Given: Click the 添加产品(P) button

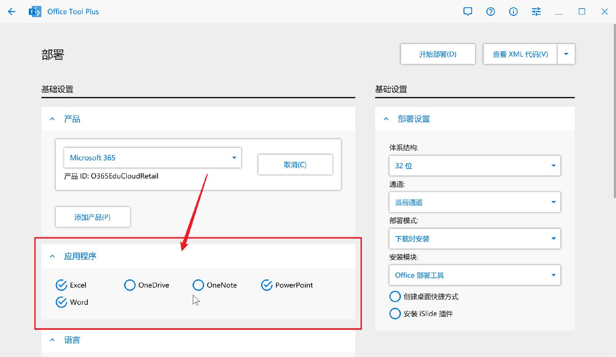Looking at the screenshot, I should pos(93,217).
